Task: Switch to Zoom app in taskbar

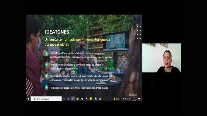Action: coord(95,99)
